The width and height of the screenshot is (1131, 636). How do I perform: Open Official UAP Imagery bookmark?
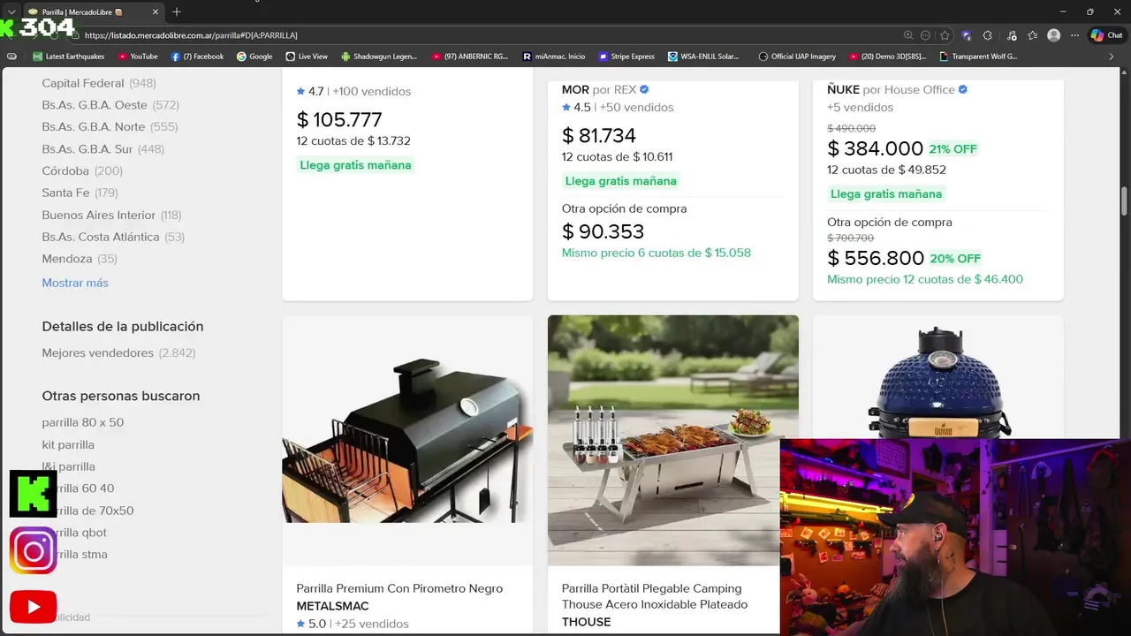tap(797, 57)
